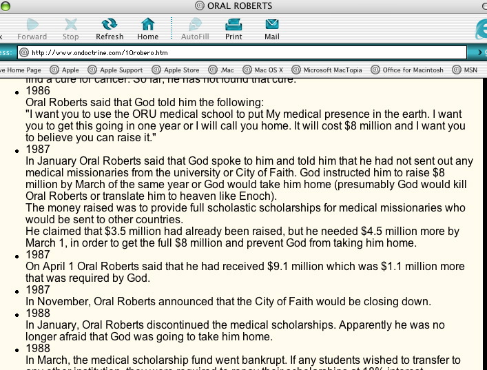The image size is (487, 370).
Task: Click the @ icon next to .Mac
Action: point(213,70)
